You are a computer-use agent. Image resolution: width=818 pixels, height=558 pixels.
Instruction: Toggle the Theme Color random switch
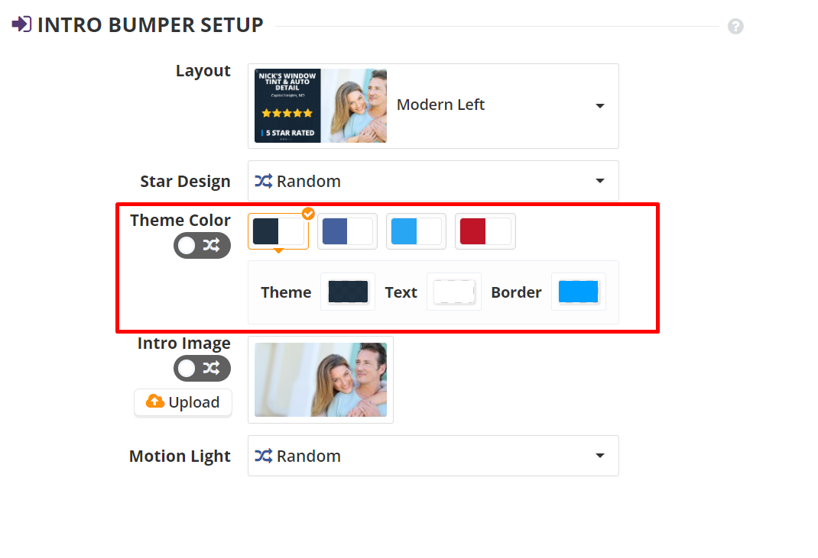tap(202, 245)
